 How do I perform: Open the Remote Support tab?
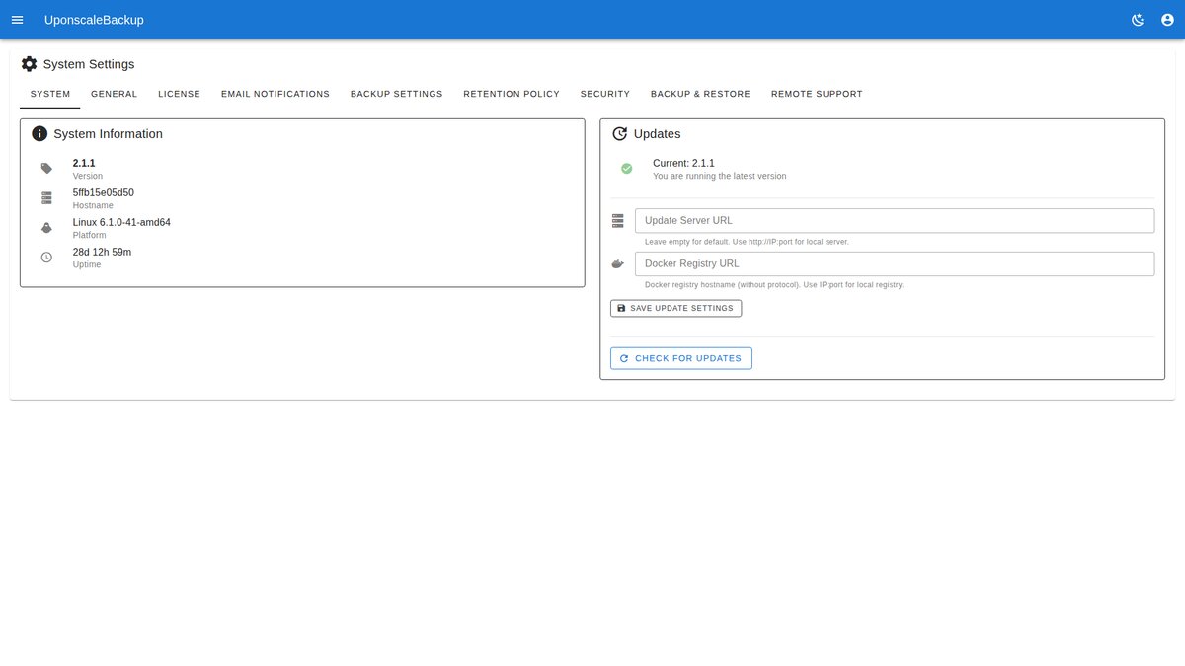(x=817, y=94)
